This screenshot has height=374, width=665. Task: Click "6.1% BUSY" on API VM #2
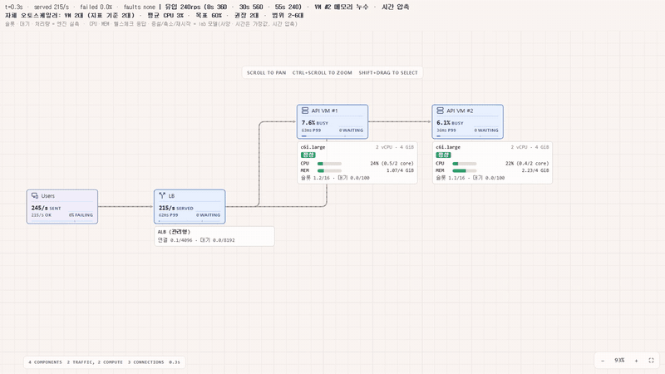coord(450,122)
